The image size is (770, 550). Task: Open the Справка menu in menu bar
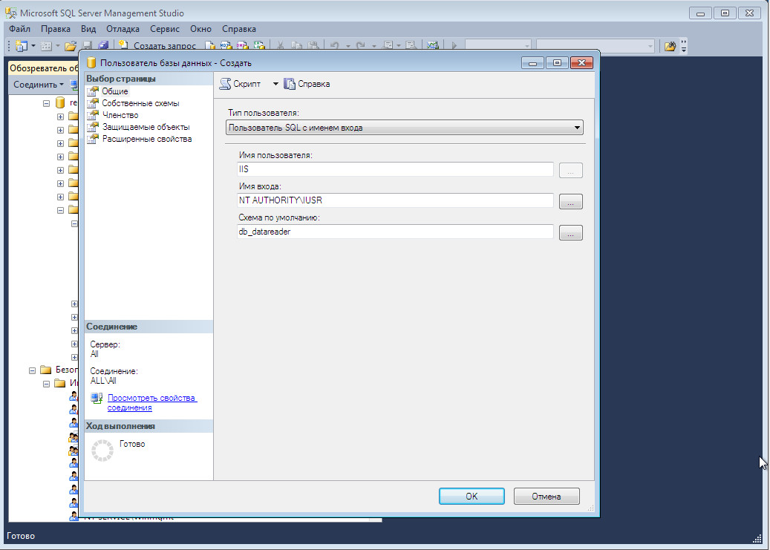click(239, 29)
